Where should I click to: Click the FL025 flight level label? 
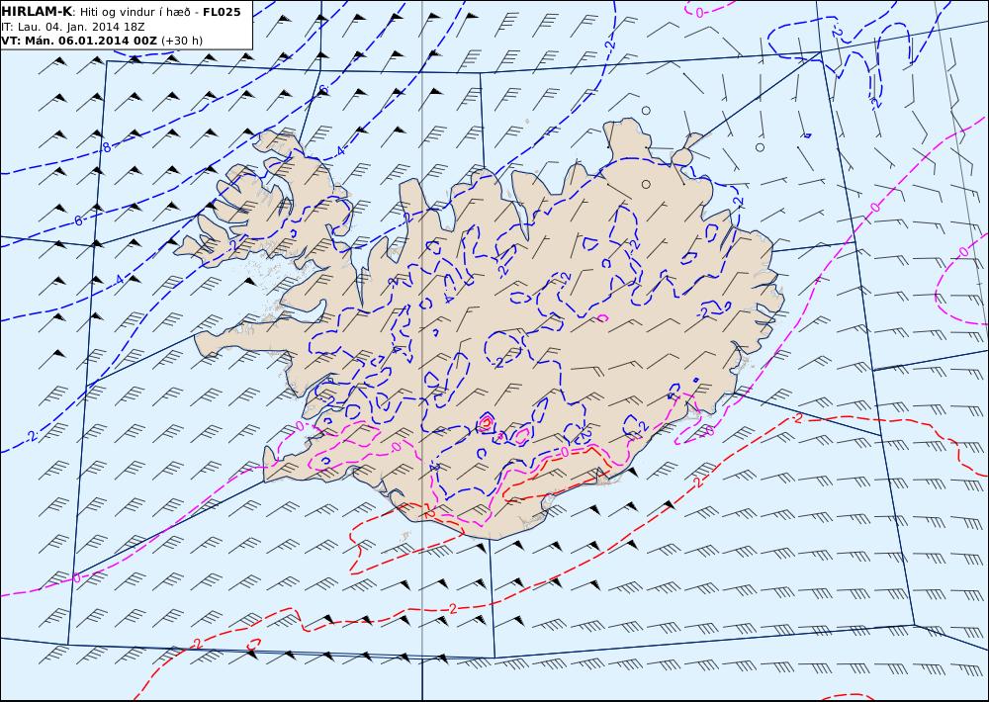[x=222, y=12]
